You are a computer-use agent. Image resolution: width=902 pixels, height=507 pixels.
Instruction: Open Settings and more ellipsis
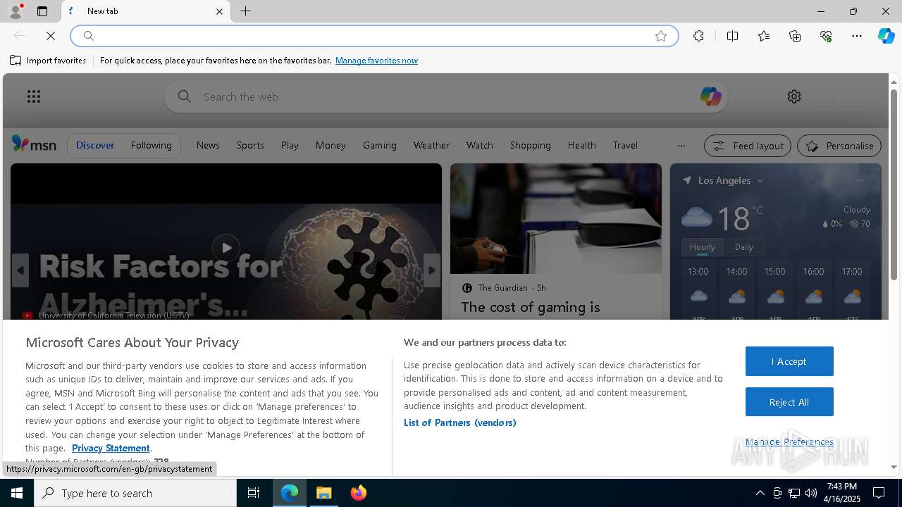coord(857,36)
